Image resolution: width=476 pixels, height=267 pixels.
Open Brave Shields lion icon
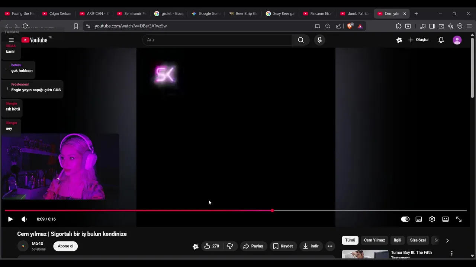pyautogui.click(x=350, y=26)
